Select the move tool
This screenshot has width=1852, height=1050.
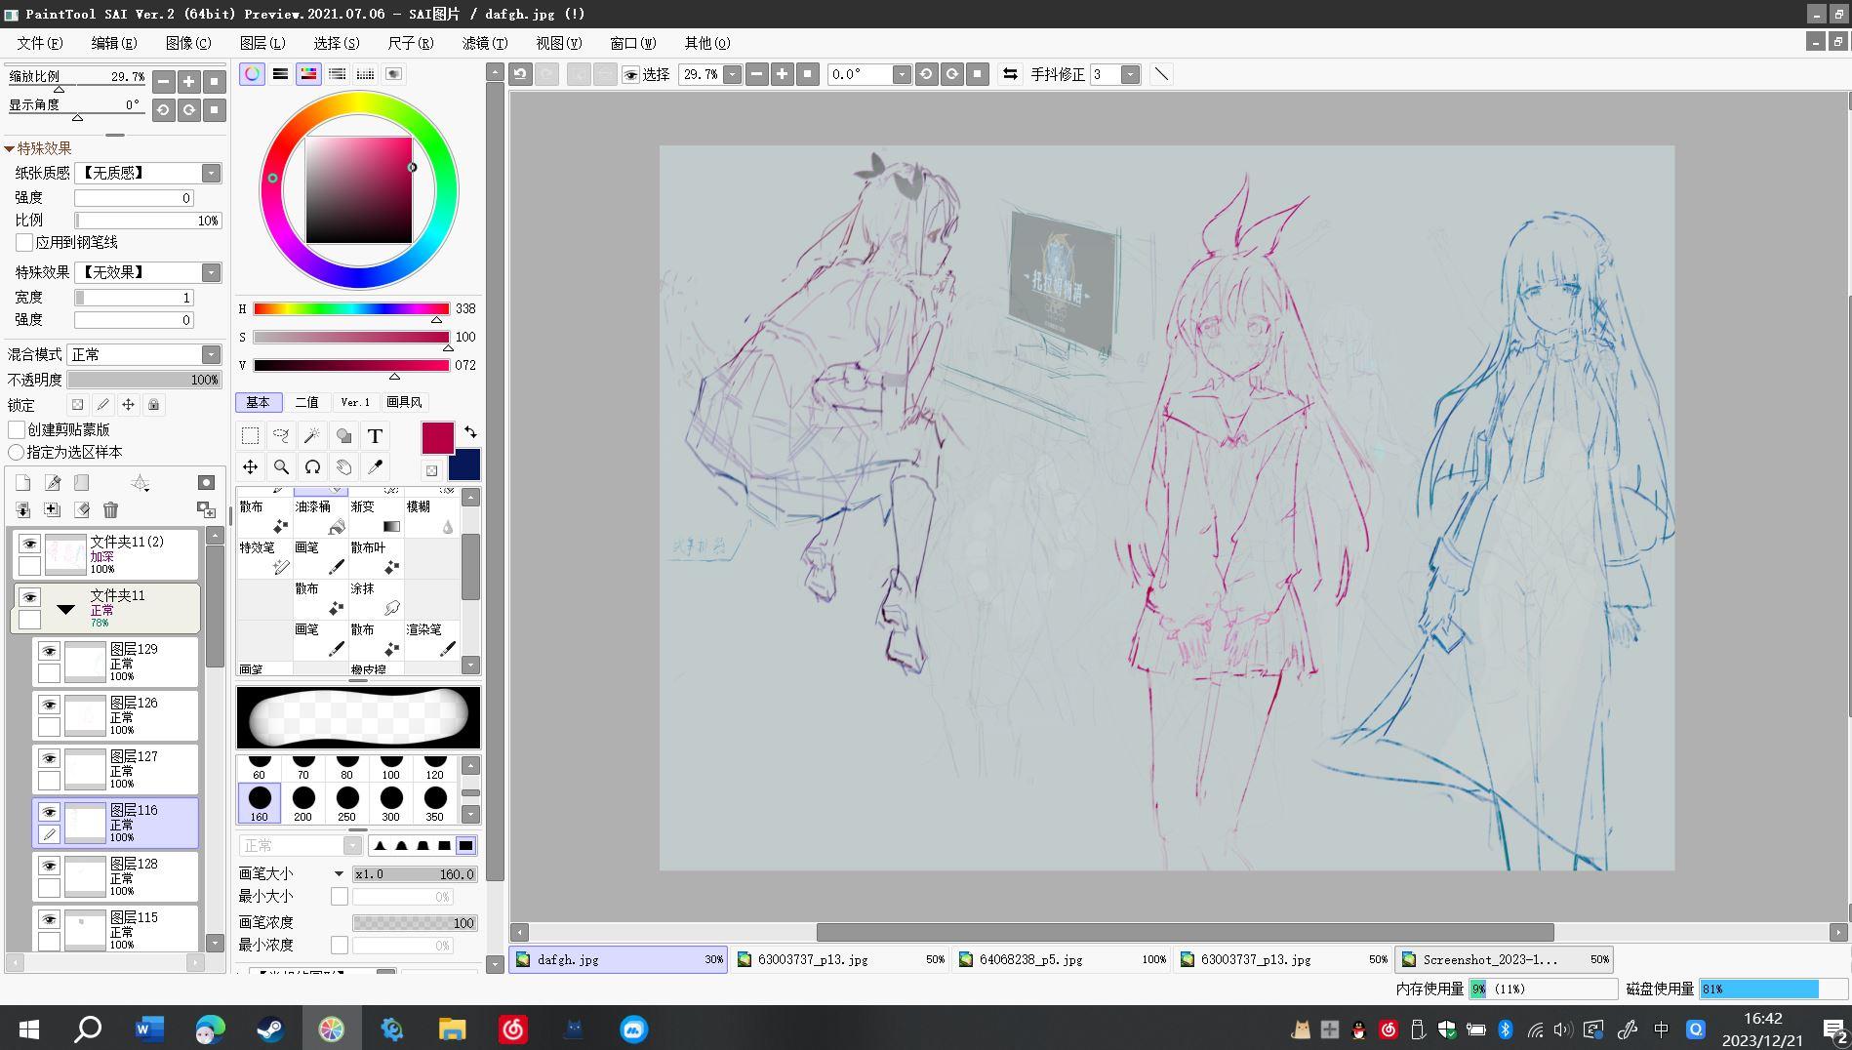click(x=251, y=467)
